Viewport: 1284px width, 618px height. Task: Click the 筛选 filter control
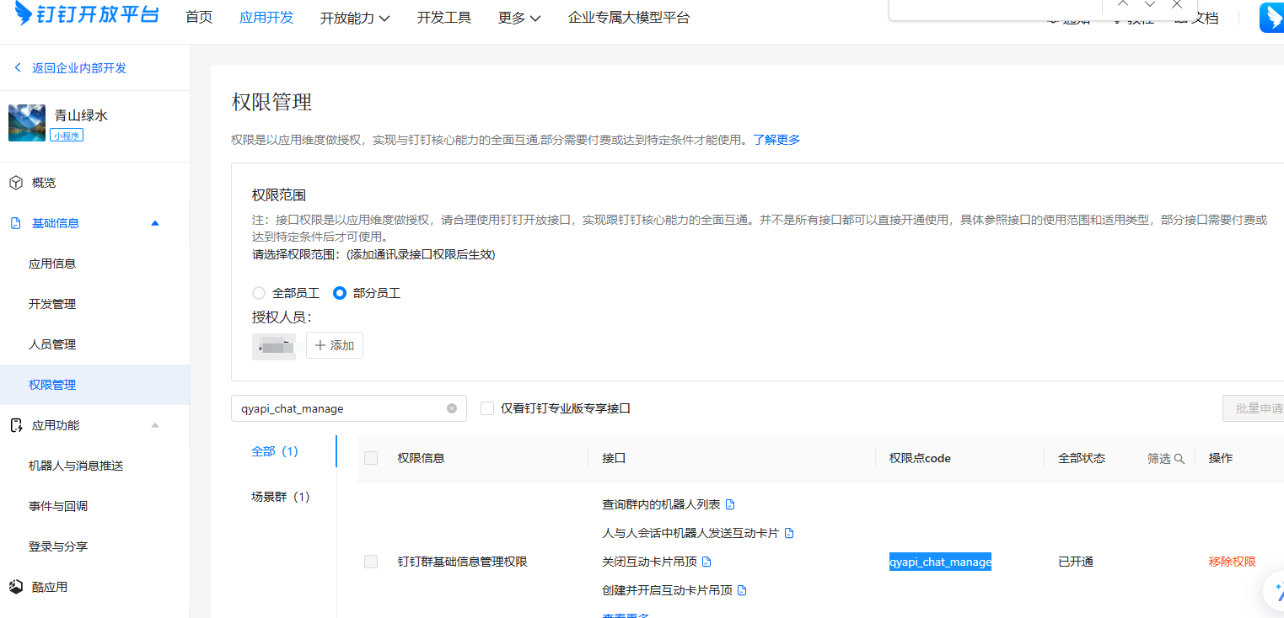pos(1166,459)
